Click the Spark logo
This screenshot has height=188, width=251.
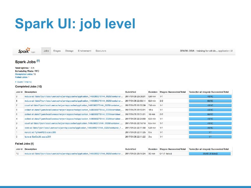[x=24, y=50]
